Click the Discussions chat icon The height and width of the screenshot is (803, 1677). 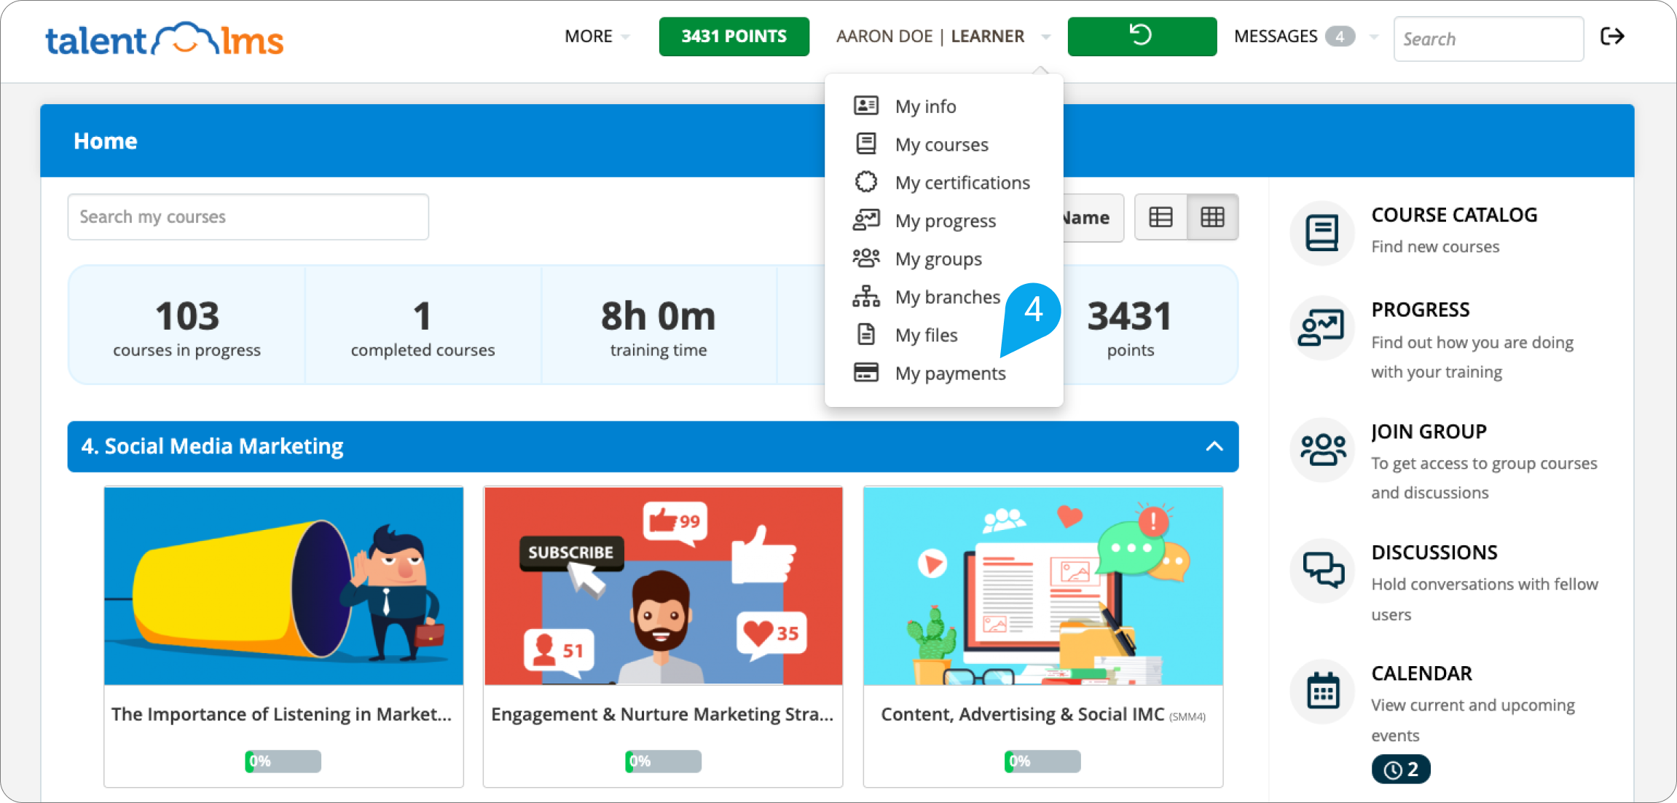tap(1321, 570)
